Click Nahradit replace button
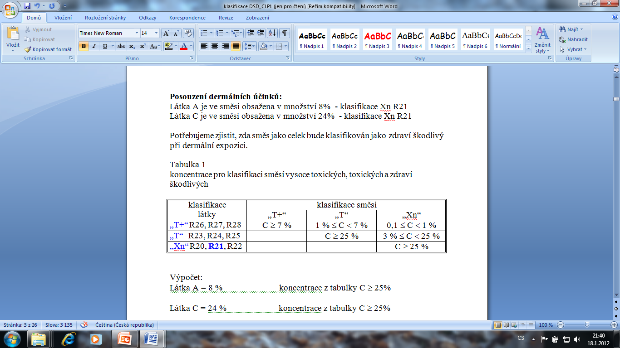 point(574,39)
